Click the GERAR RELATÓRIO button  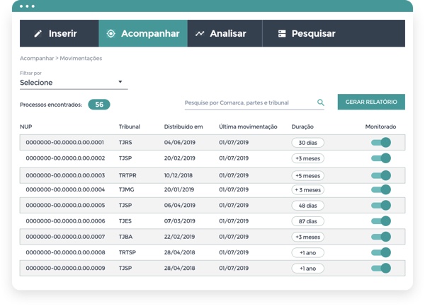371,102
